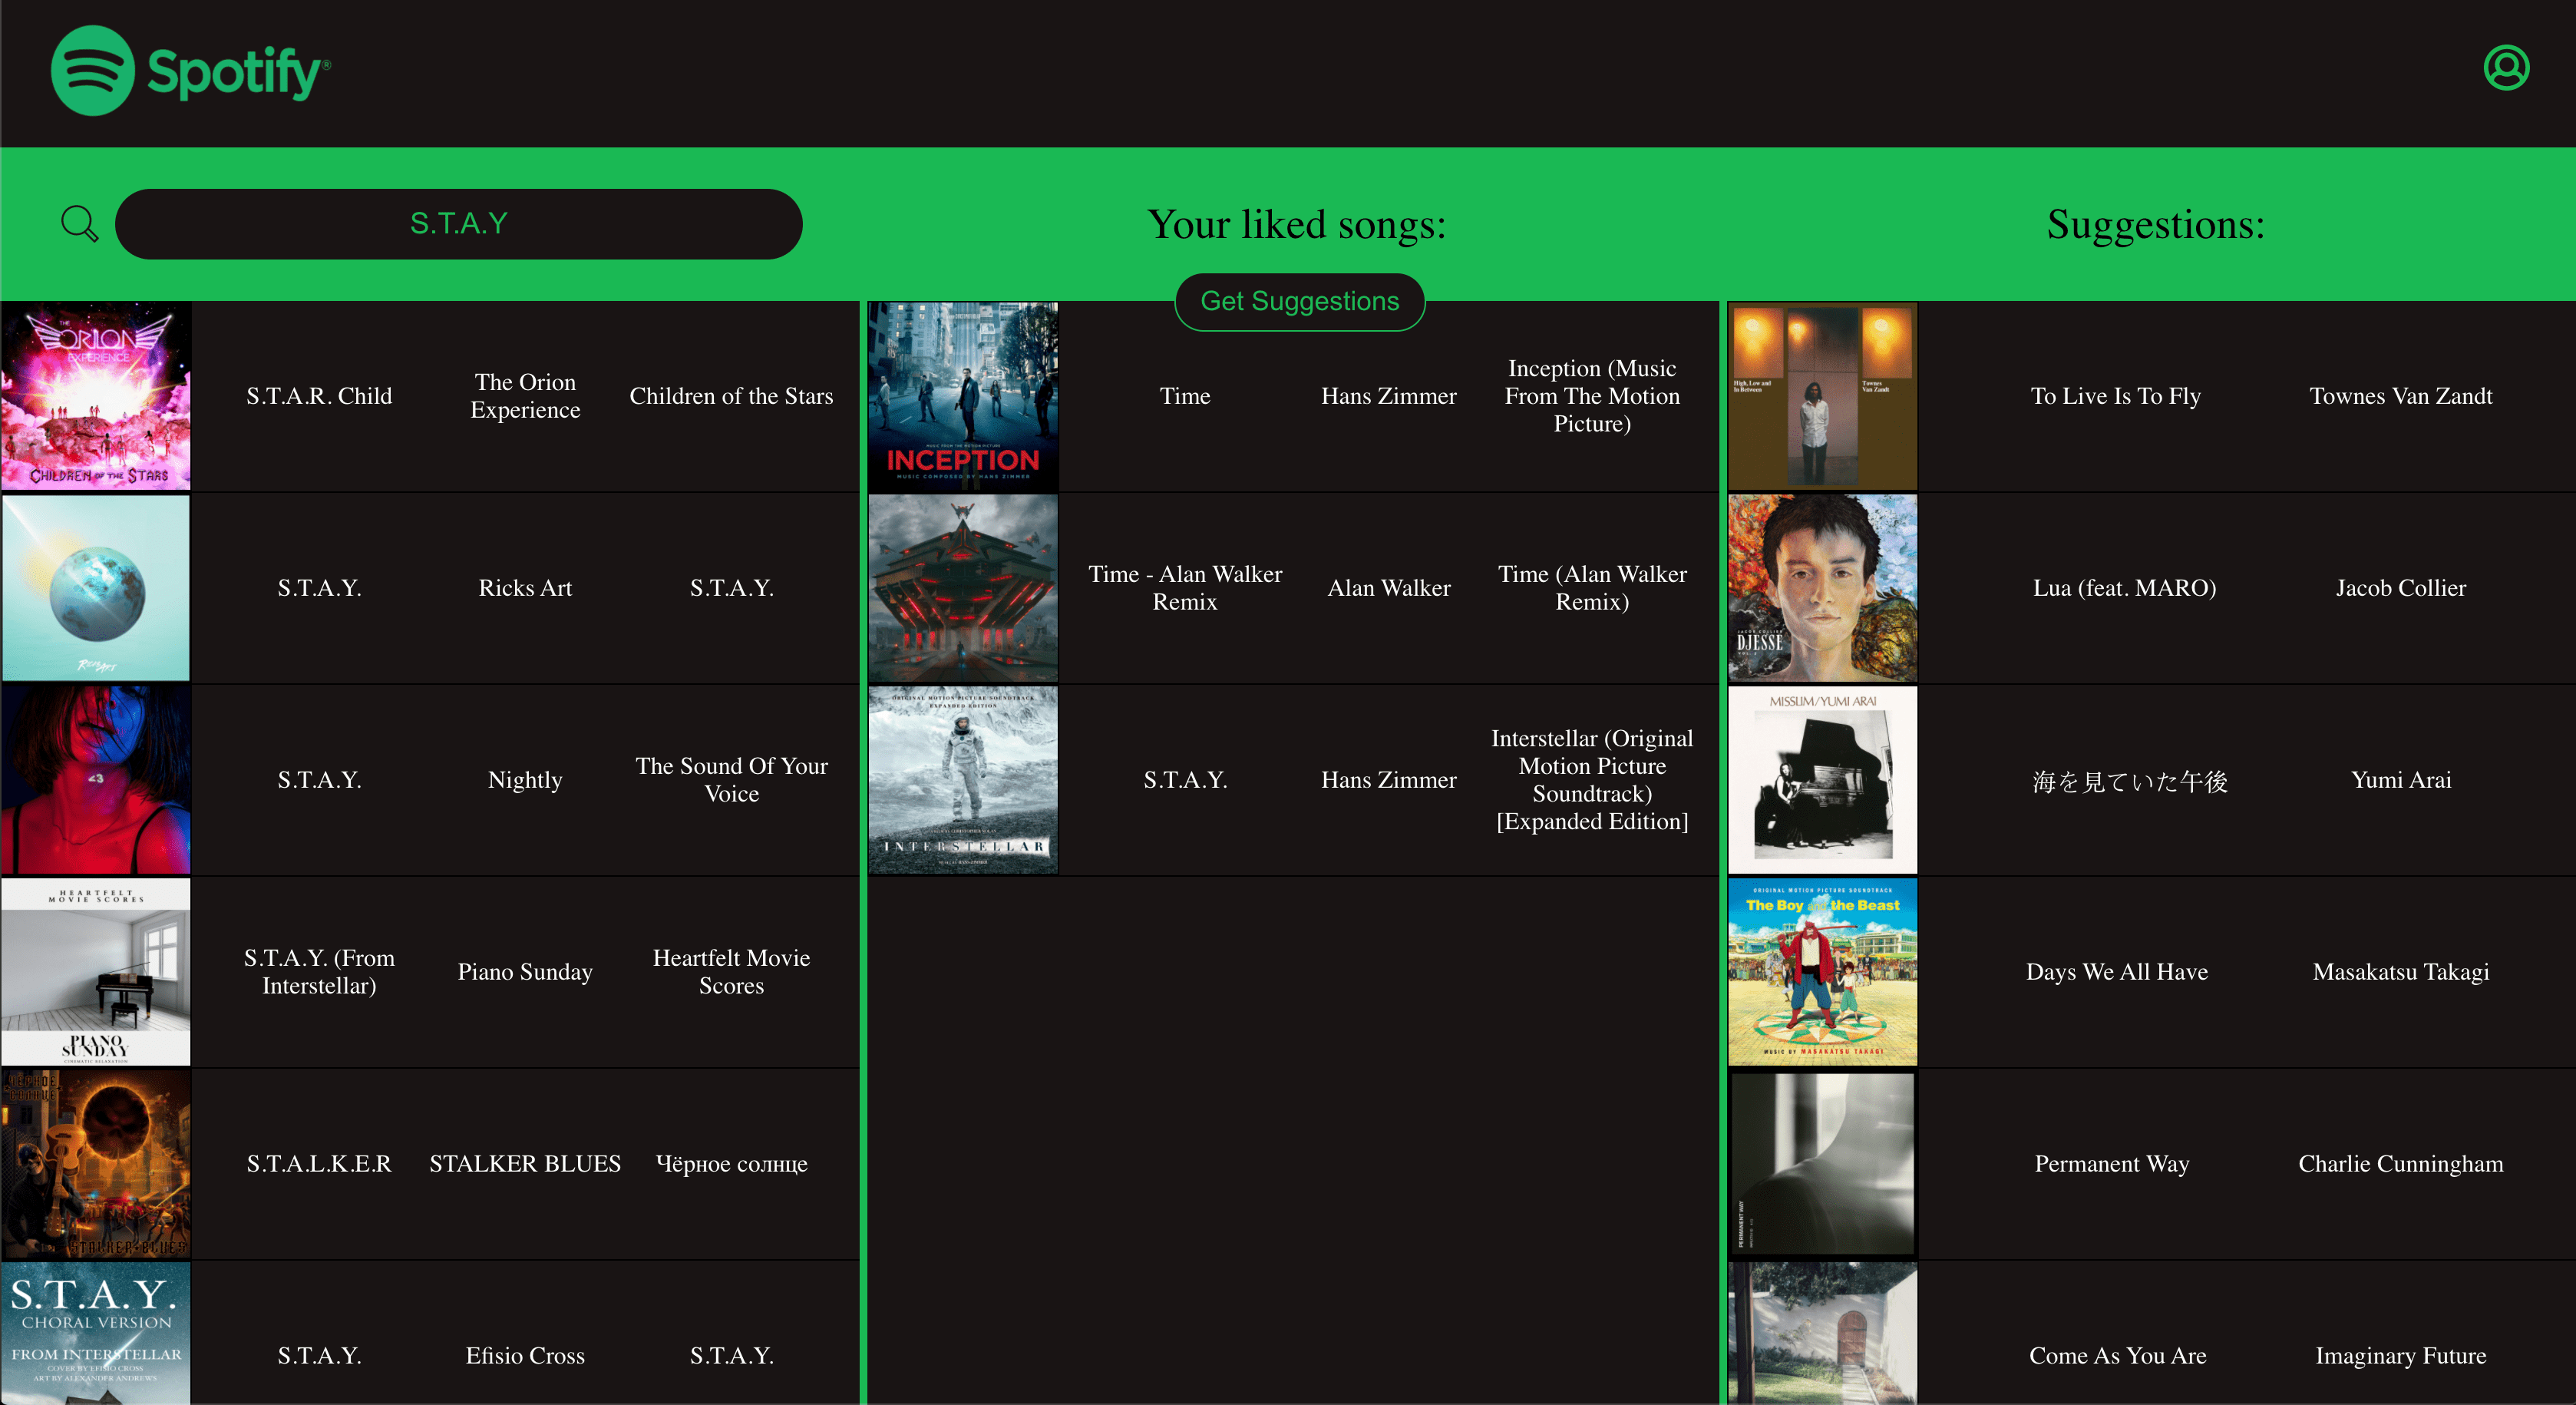
Task: Select the Ricks Art S.T.A.Y. planet cover
Action: (x=96, y=588)
